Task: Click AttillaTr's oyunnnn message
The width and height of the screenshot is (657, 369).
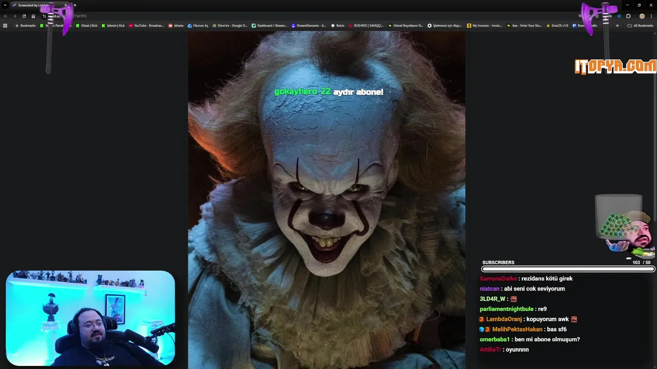Action: pyautogui.click(x=504, y=350)
